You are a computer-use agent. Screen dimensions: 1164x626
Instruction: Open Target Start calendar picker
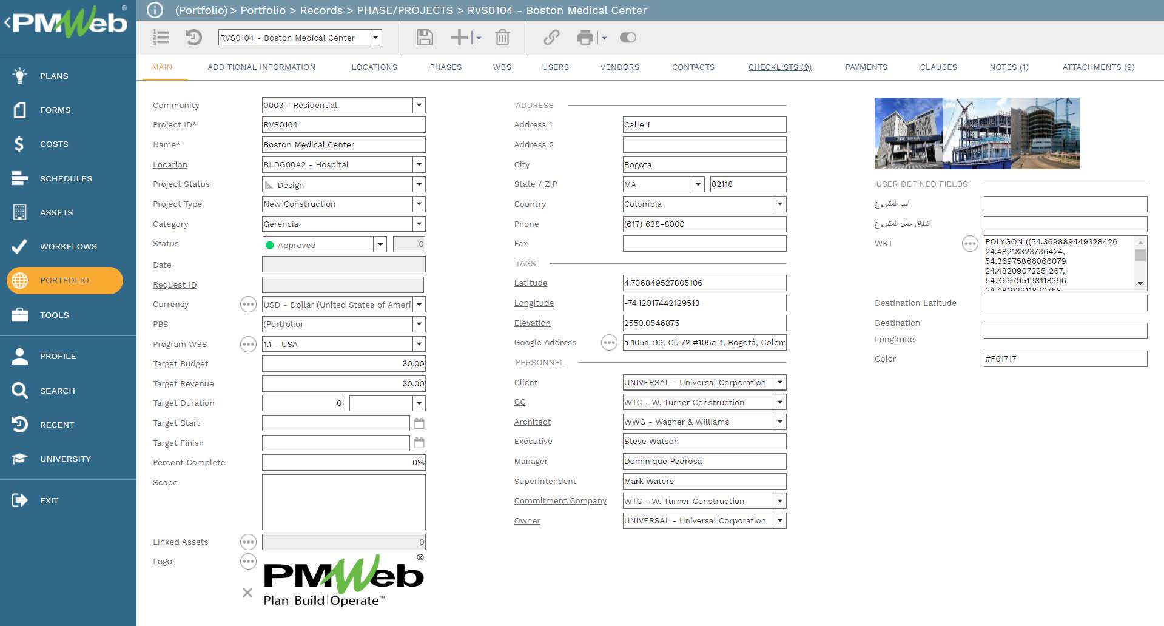[419, 423]
